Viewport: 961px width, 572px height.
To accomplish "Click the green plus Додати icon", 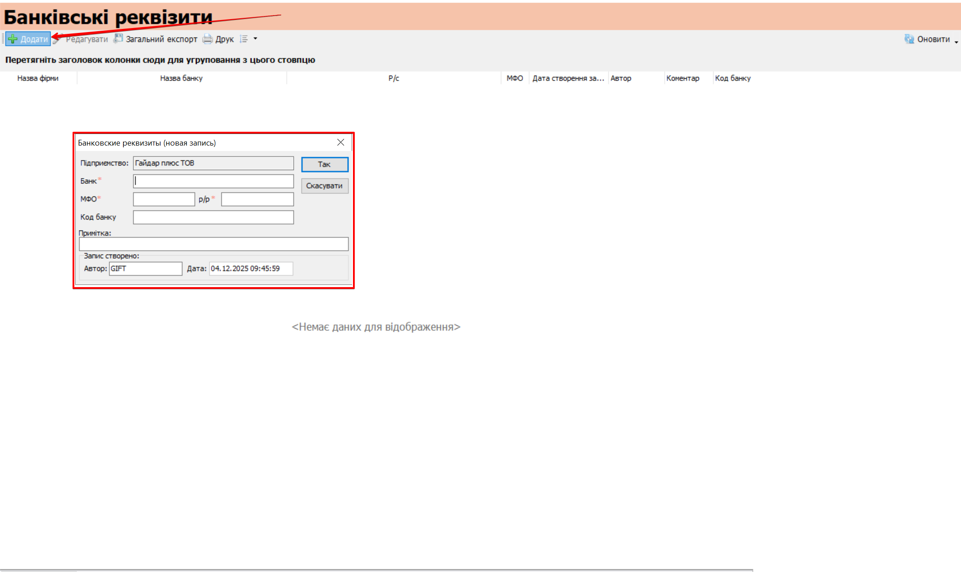I will pos(13,39).
